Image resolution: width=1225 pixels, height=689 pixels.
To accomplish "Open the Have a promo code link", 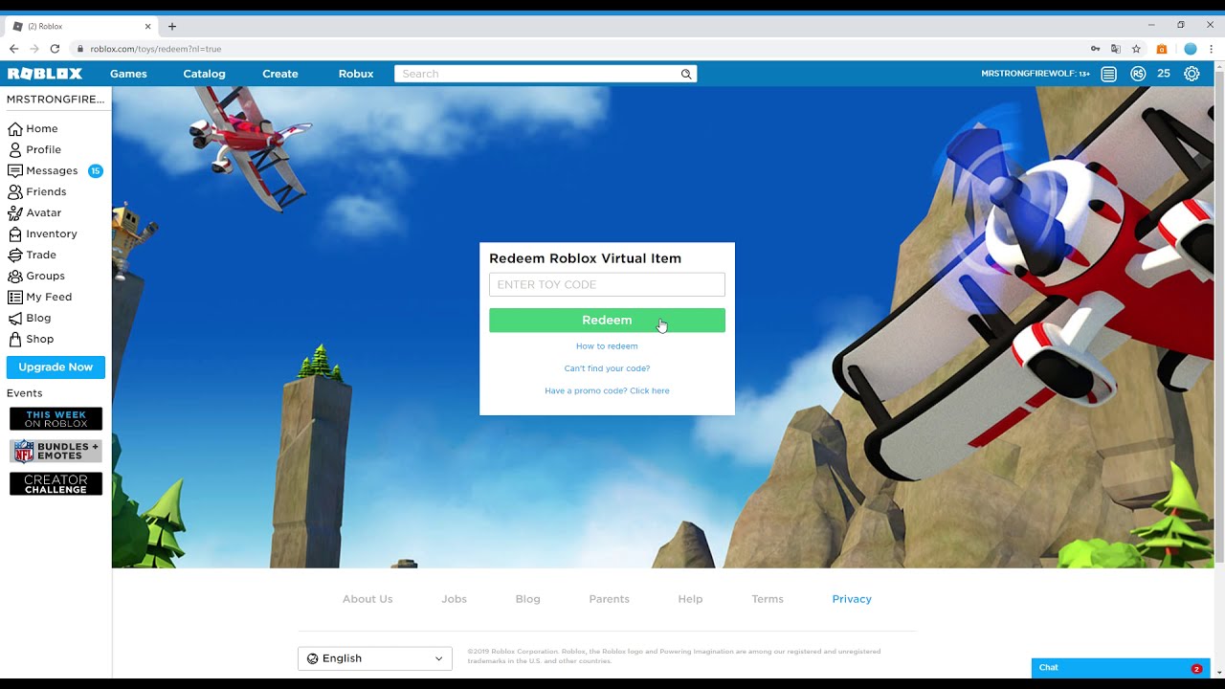I will pyautogui.click(x=607, y=390).
